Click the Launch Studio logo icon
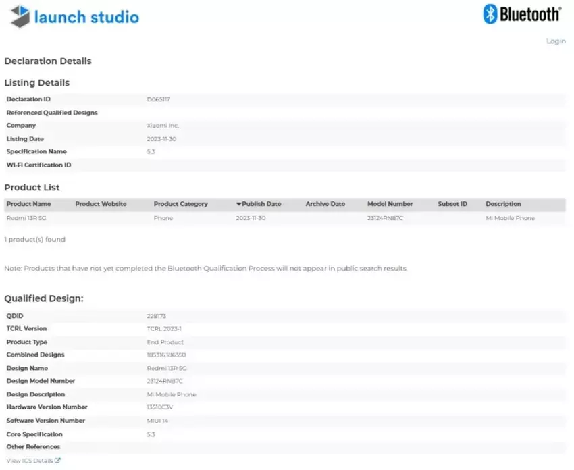The width and height of the screenshot is (574, 470). (x=20, y=16)
